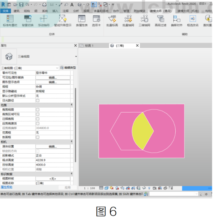Toggle the 日光路径 checkbox

click(x=38, y=101)
